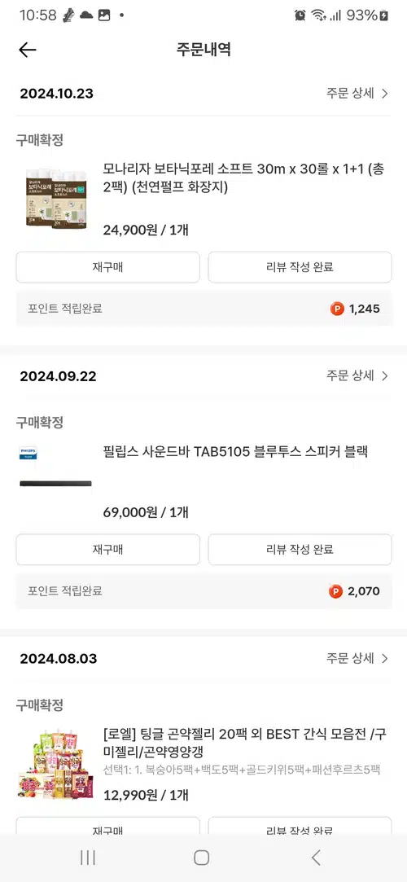Open order details for 2024.09.22
This screenshot has height=882, width=407.
(x=357, y=375)
